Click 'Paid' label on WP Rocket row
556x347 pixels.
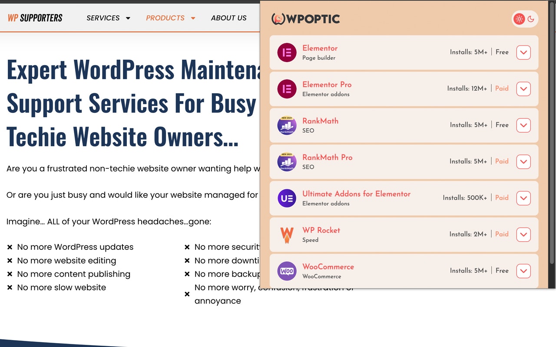click(x=502, y=234)
